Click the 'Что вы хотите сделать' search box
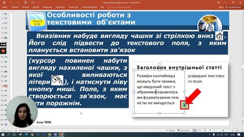The image size is (244, 137). [x=119, y=7]
